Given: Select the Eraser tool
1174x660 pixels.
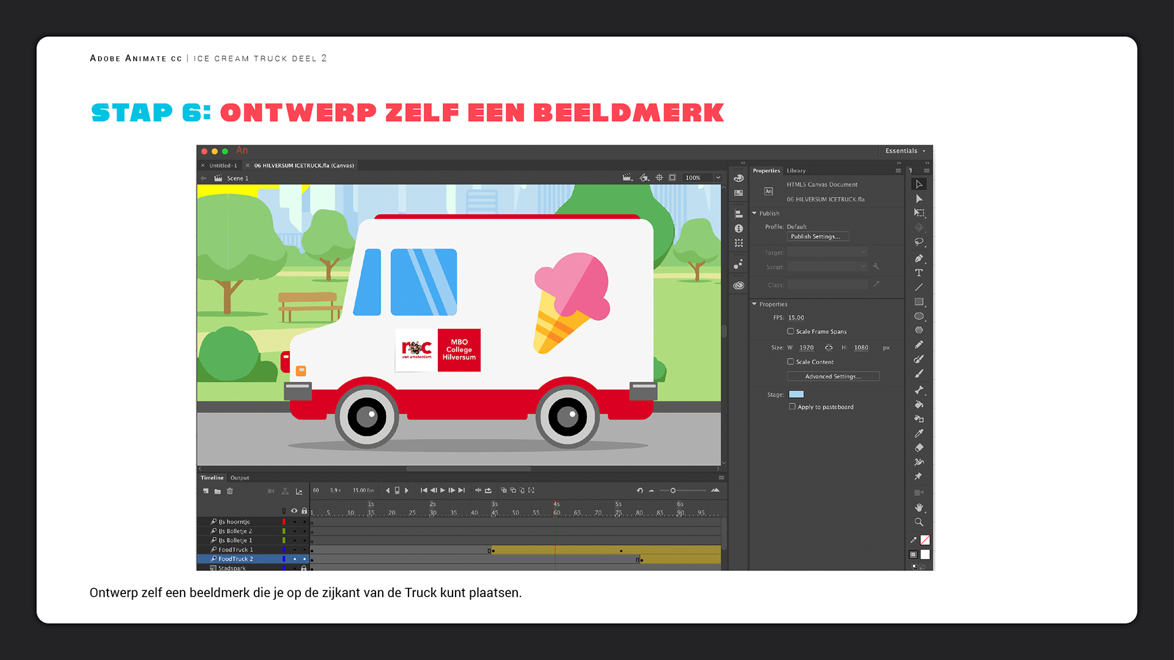Looking at the screenshot, I should [918, 448].
